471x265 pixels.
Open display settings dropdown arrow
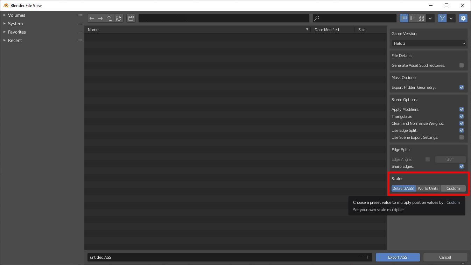pyautogui.click(x=430, y=18)
